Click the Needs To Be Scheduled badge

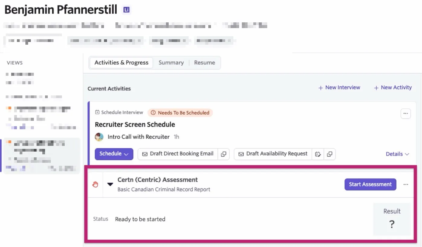click(180, 113)
